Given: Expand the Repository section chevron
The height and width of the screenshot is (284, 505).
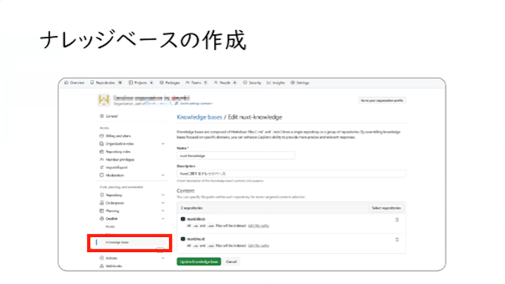Looking at the screenshot, I should click(163, 195).
